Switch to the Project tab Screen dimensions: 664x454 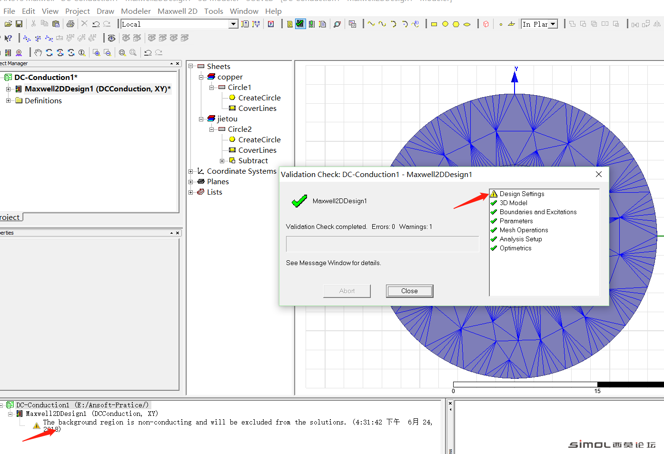pyautogui.click(x=10, y=217)
